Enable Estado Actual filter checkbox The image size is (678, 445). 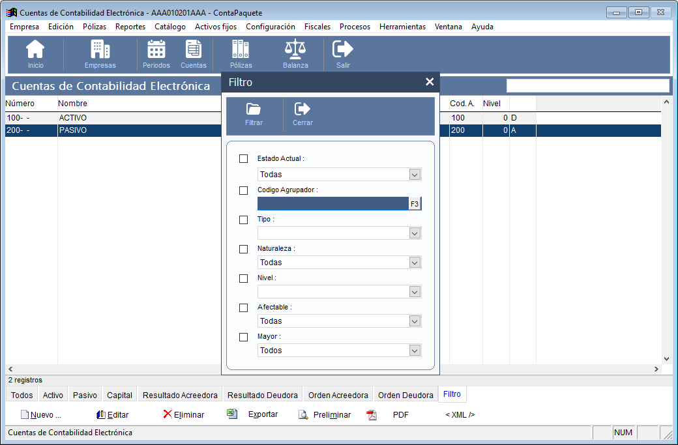[x=243, y=158]
